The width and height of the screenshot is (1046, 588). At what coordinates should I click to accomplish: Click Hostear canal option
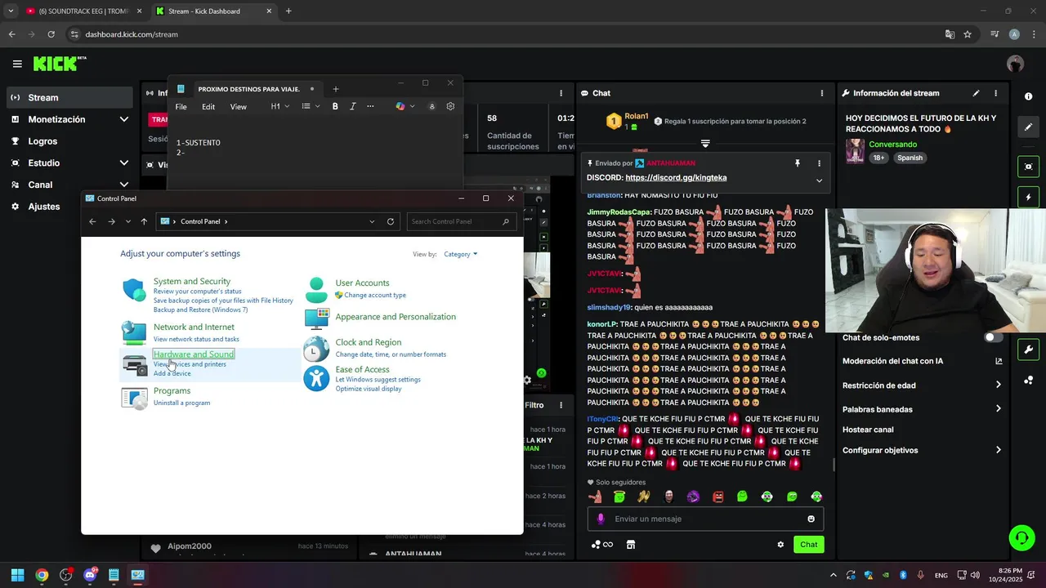868,430
